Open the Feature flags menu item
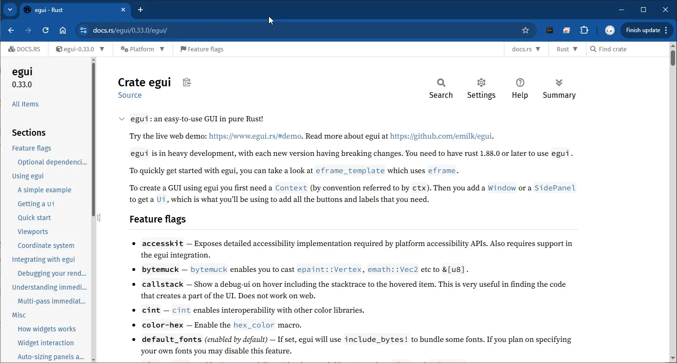Viewport: 677px width, 363px height. point(202,49)
